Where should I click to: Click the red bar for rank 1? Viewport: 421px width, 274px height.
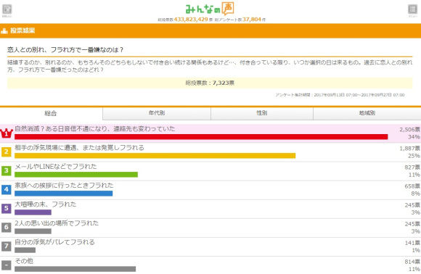click(x=201, y=137)
